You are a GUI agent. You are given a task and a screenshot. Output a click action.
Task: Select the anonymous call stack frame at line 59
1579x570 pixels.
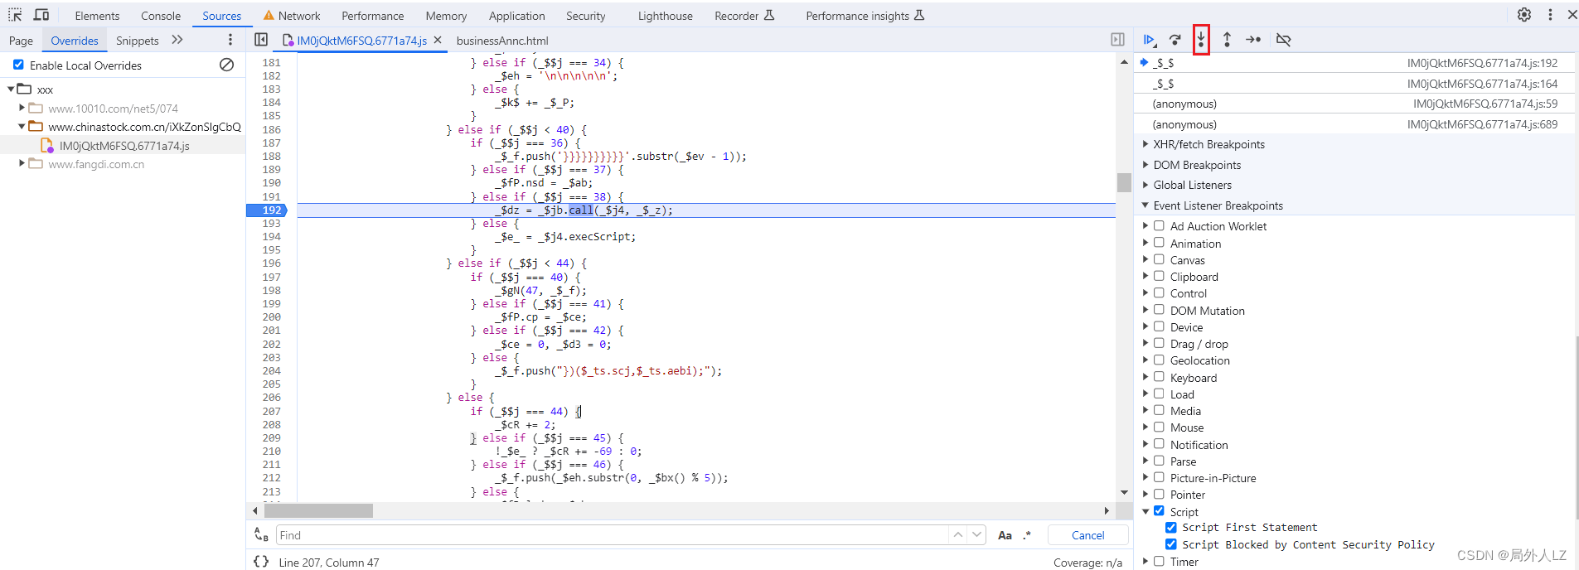[1354, 104]
